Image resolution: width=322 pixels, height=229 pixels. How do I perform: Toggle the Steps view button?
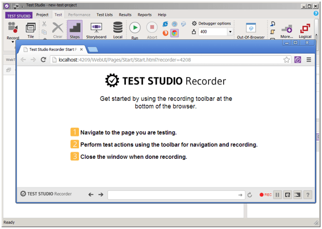pos(75,30)
